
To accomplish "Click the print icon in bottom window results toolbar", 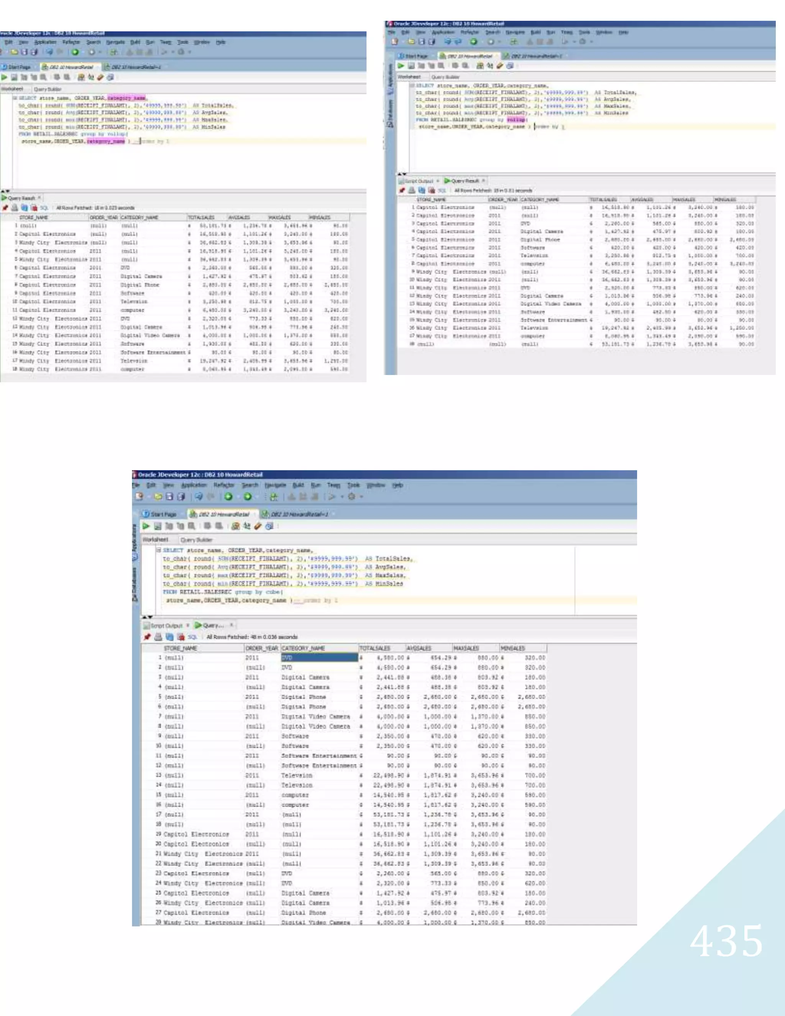I will [158, 636].
